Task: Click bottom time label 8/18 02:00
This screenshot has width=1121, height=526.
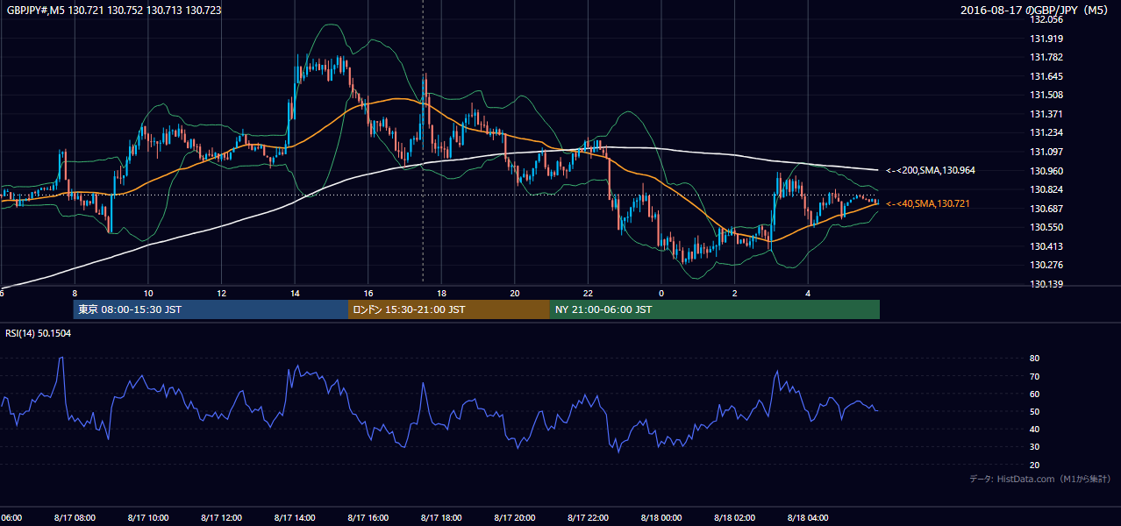Action: click(x=734, y=517)
